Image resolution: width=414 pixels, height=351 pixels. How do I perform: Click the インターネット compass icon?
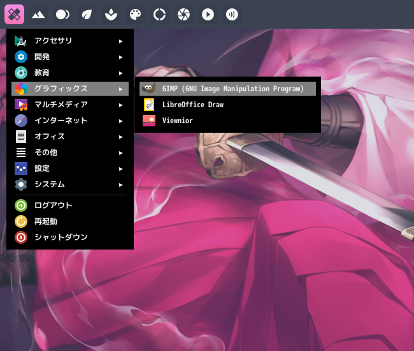[x=21, y=121]
